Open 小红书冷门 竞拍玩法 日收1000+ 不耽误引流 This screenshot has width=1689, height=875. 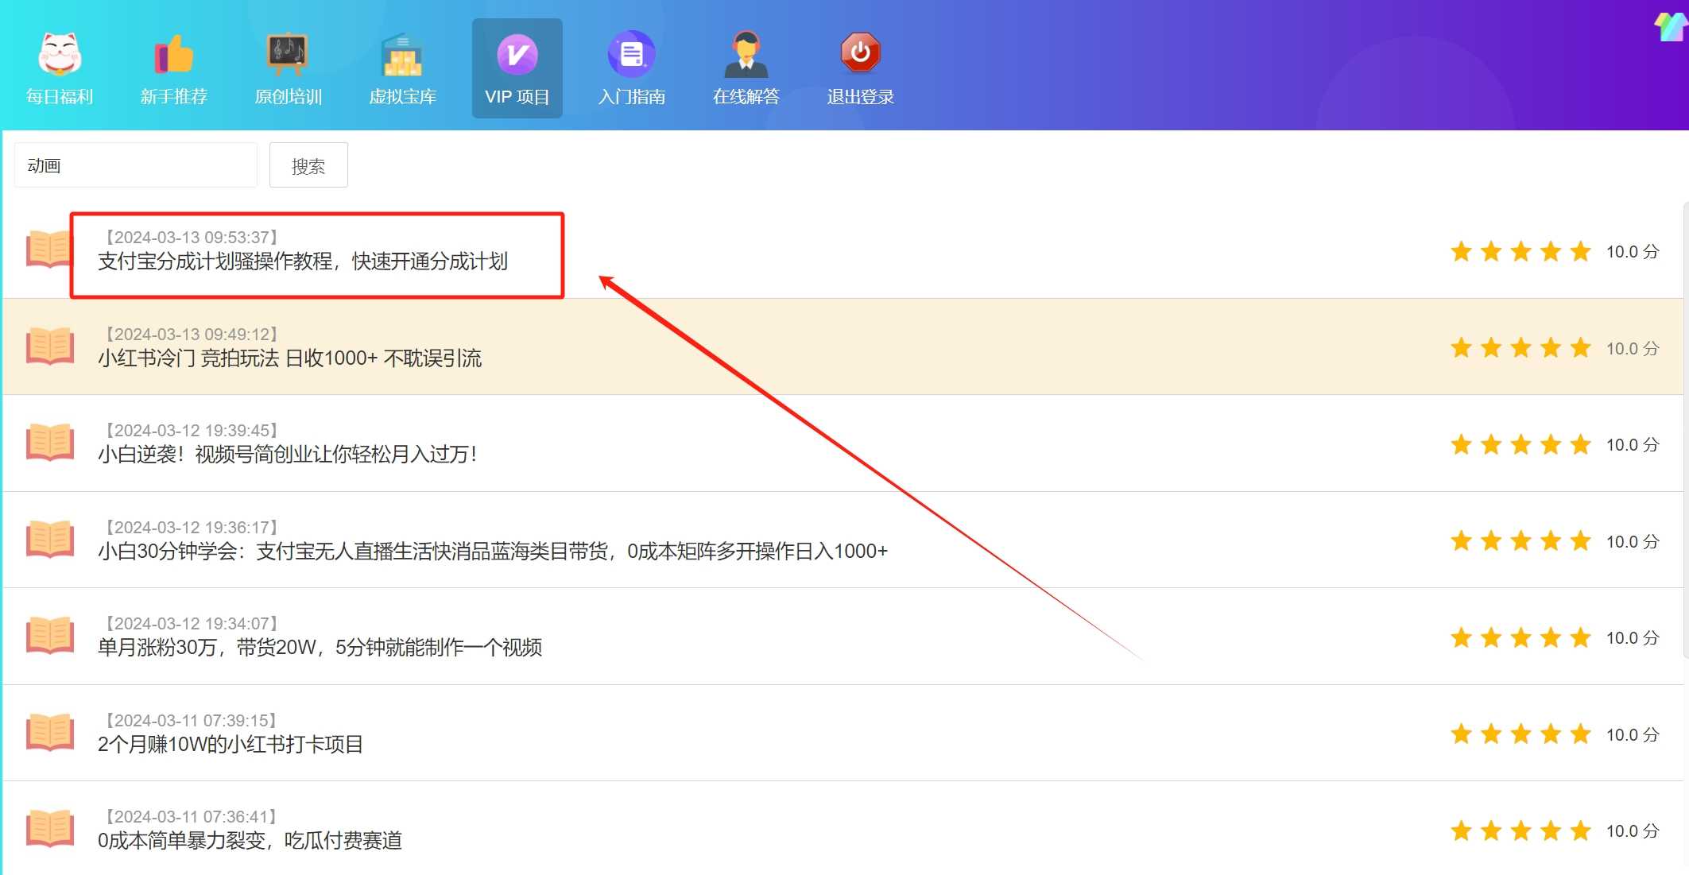coord(290,358)
